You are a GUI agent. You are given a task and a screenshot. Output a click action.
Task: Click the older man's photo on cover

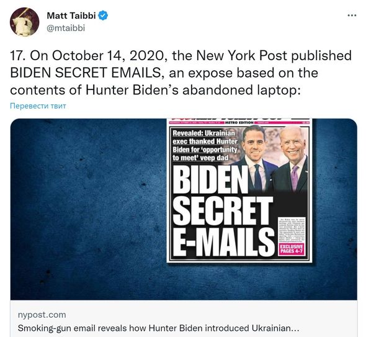tap(293, 159)
